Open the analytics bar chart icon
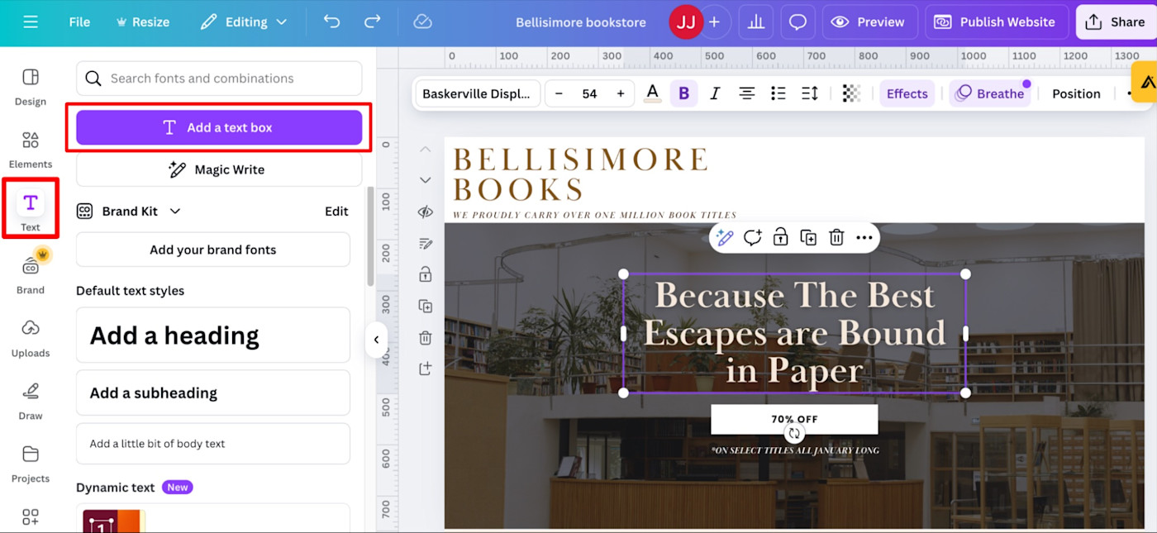This screenshot has width=1157, height=533. [755, 22]
